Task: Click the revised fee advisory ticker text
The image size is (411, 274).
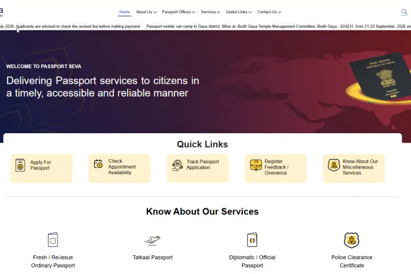Action: point(70,27)
